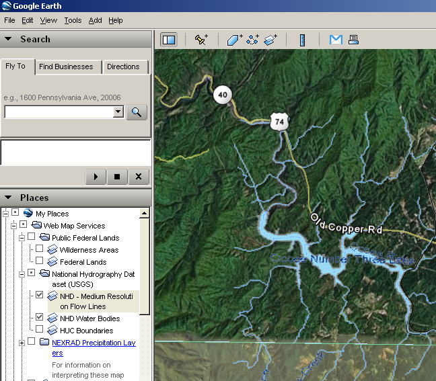The image size is (436, 381).
Task: Open the Fly To address dropdown arrow
Action: pyautogui.click(x=118, y=112)
